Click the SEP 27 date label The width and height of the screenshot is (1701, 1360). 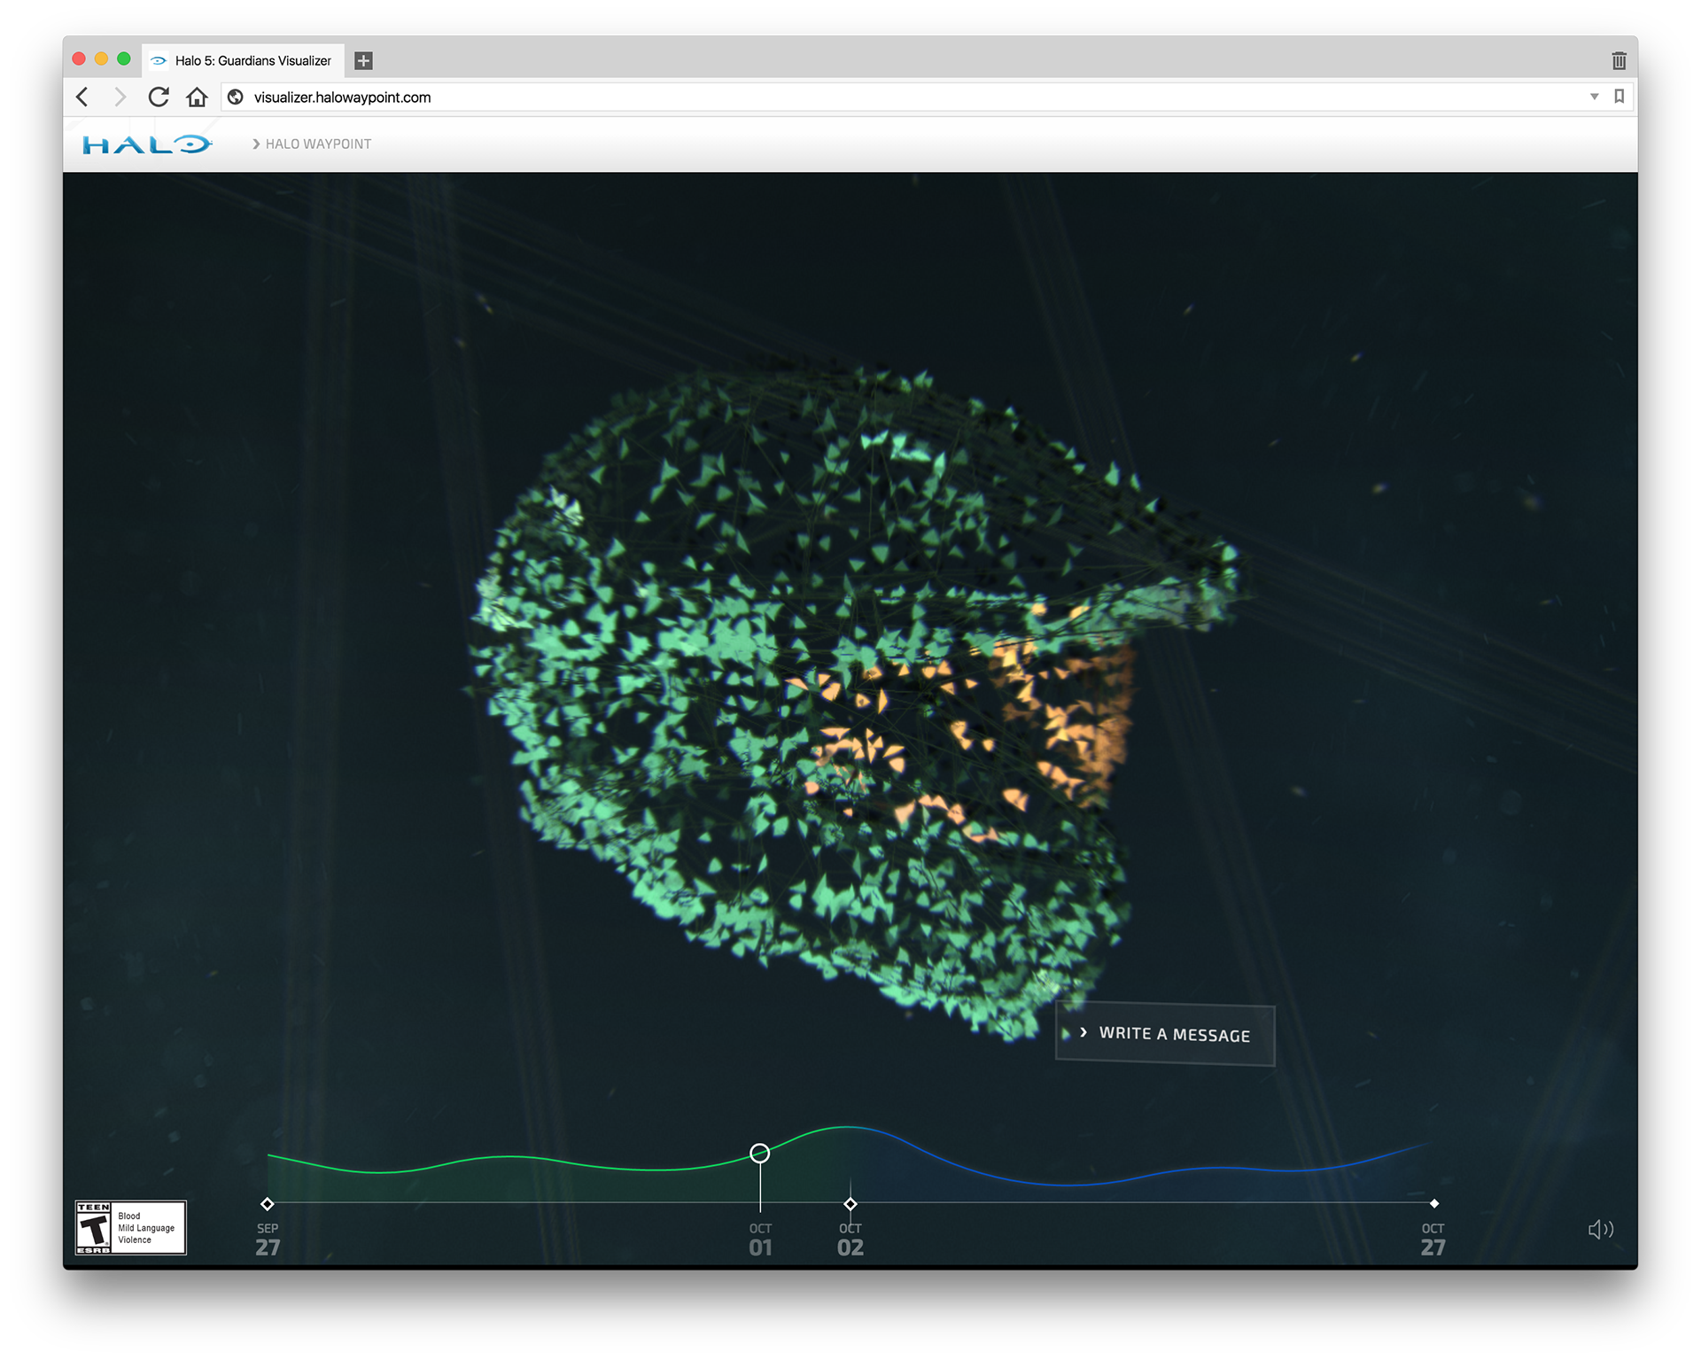(x=268, y=1240)
